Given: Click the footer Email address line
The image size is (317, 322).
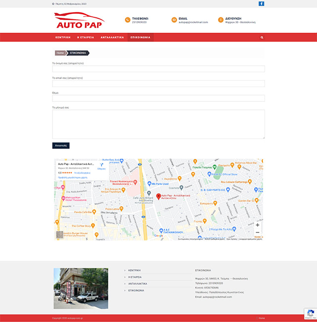Looking at the screenshot, I should 213,297.
